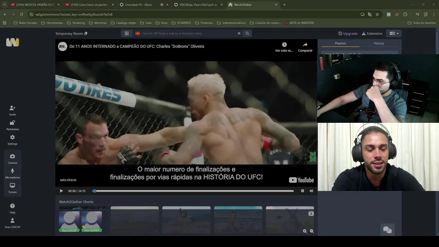Switch to the Playlists tab

tap(340, 43)
